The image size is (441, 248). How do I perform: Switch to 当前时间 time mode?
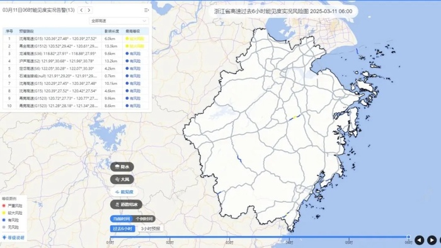(121, 219)
